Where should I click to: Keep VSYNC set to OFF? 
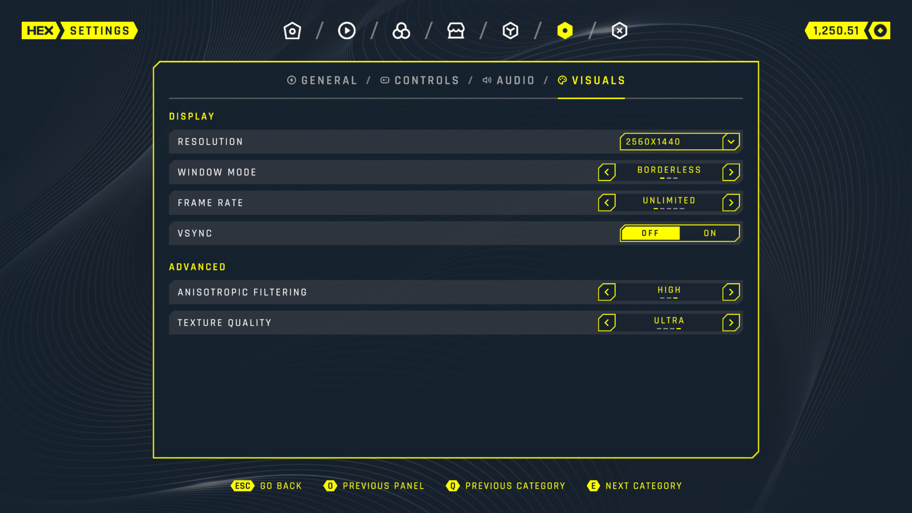pos(650,233)
